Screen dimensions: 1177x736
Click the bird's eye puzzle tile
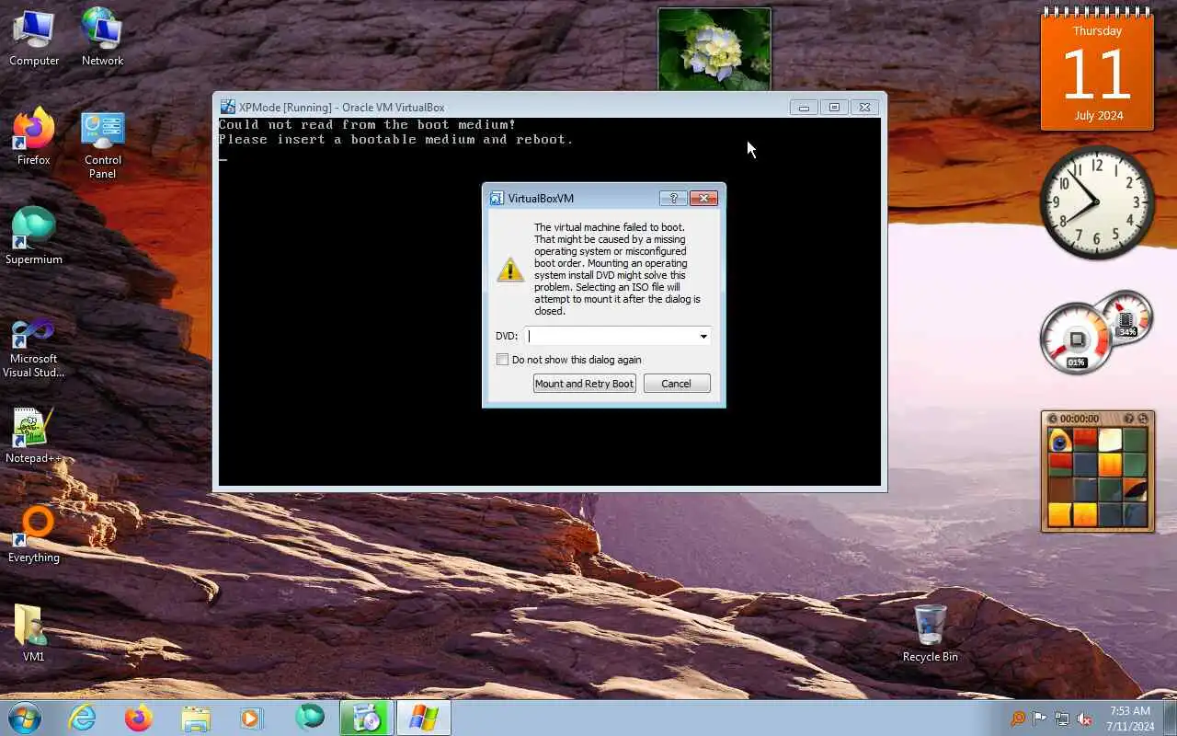point(1060,440)
